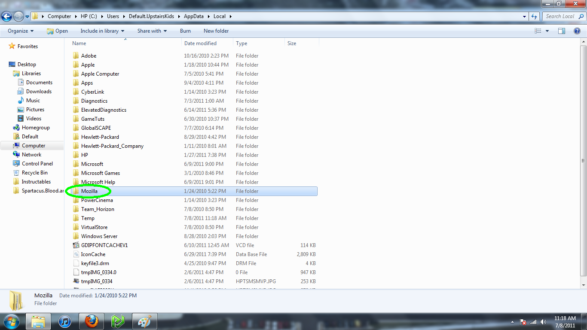Click New folder in the toolbar
Screen dimensions: 587x330
[216, 31]
